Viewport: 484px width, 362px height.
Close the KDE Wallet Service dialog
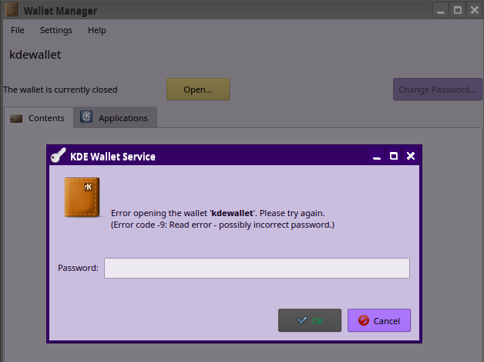click(x=411, y=156)
